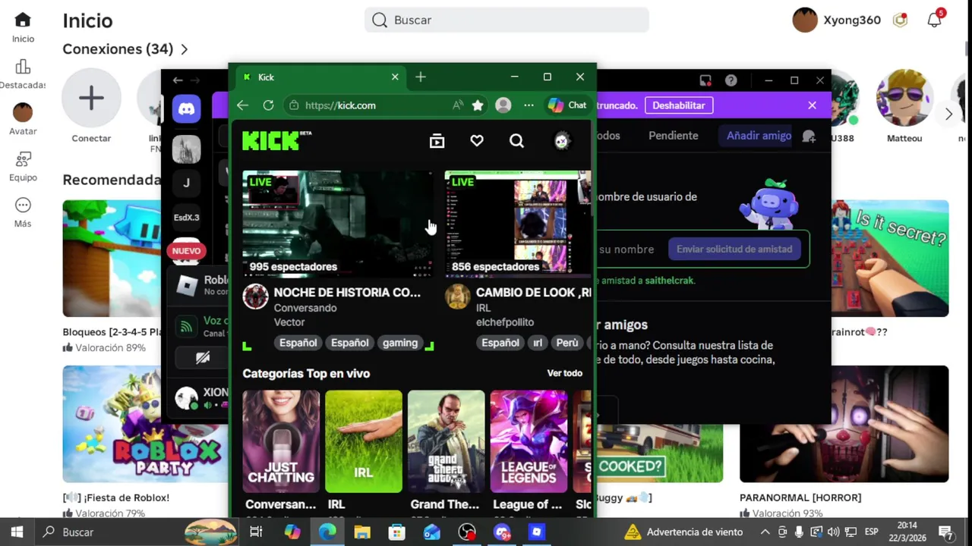Refresh the kick.com page
The height and width of the screenshot is (546, 972).
(x=268, y=105)
